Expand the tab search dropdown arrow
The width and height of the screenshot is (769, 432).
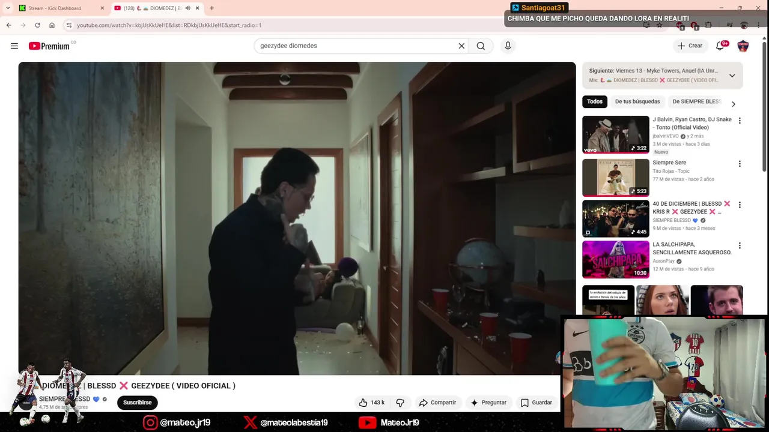(x=8, y=8)
